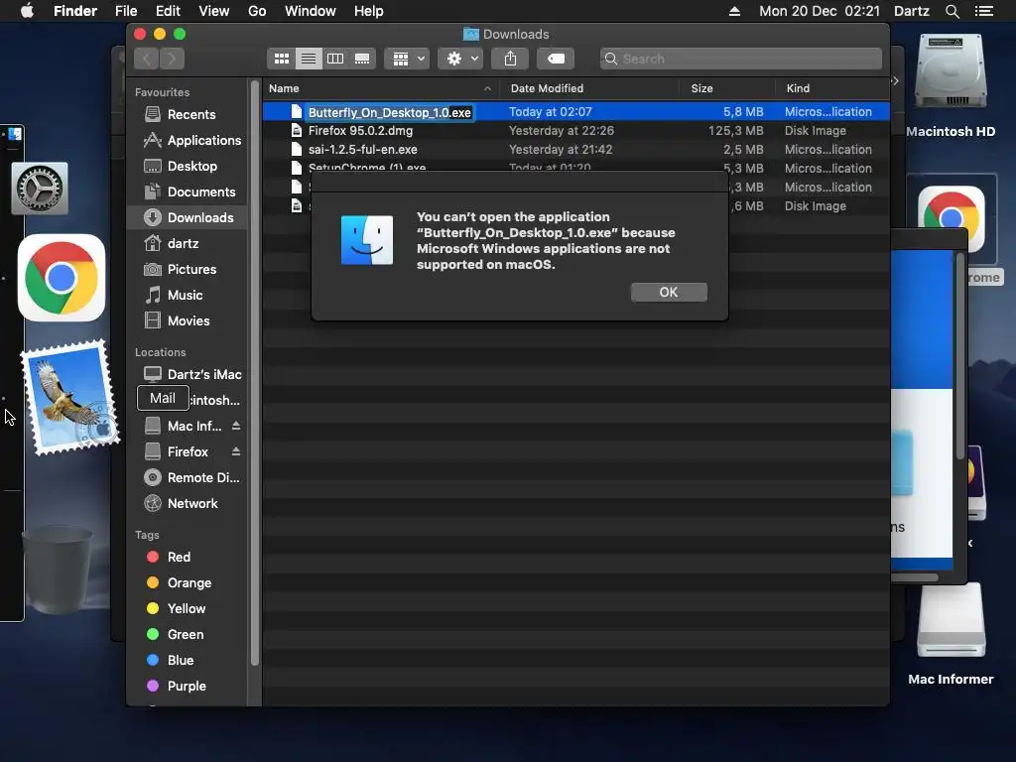Focus the Finder Search field
Screen dimensions: 1016x762
pyautogui.click(x=740, y=59)
